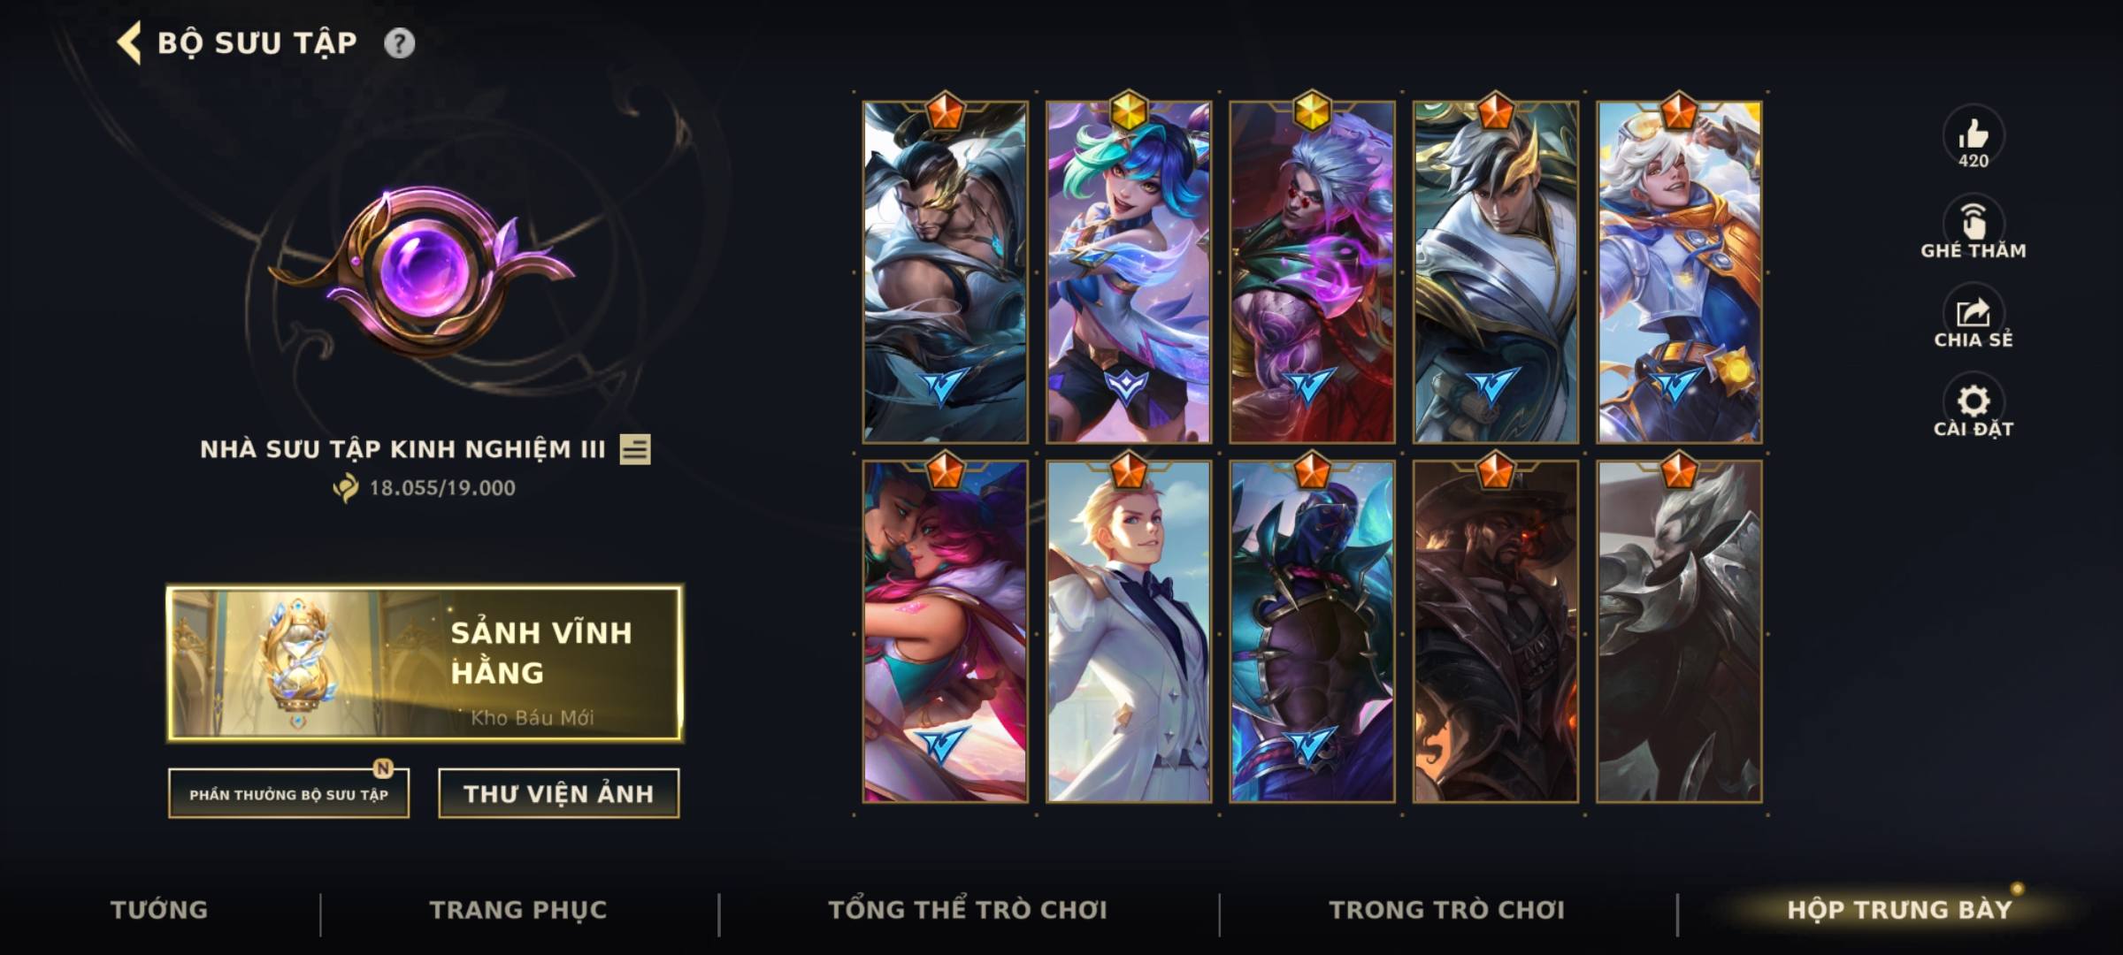The width and height of the screenshot is (2123, 955).
Task: Click the Phần Thưởng Bộ Sưu Tập button
Action: click(288, 793)
